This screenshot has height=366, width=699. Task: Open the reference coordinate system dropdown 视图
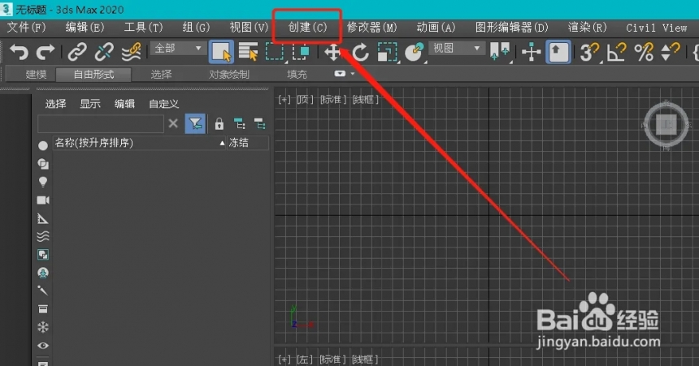[x=457, y=48]
